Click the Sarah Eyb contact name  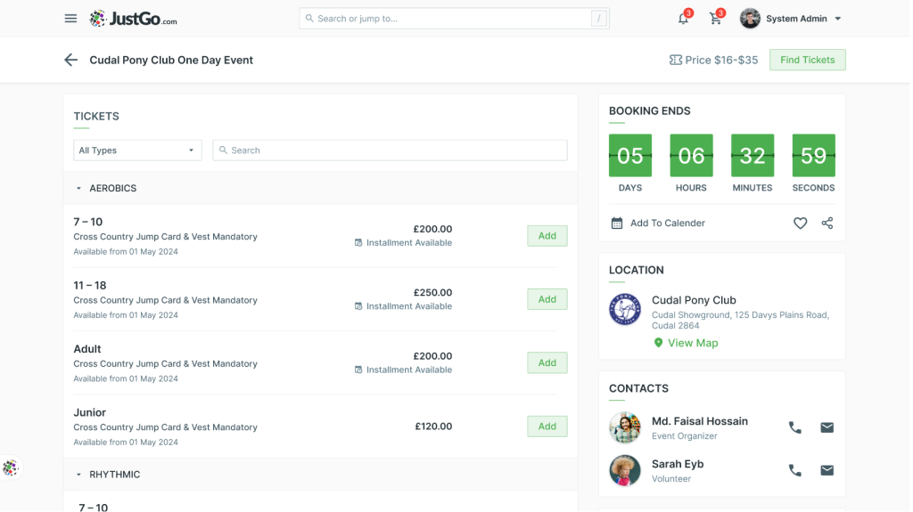coord(678,464)
